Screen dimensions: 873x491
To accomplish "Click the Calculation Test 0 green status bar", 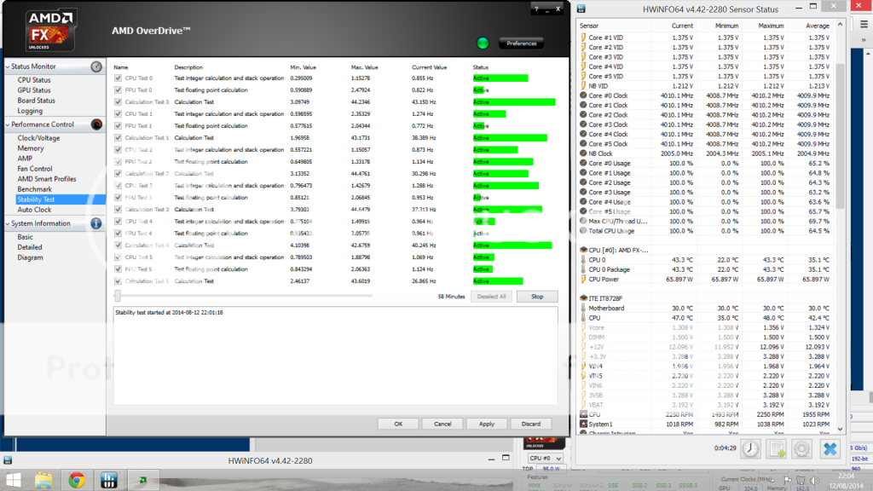I will pos(514,102).
